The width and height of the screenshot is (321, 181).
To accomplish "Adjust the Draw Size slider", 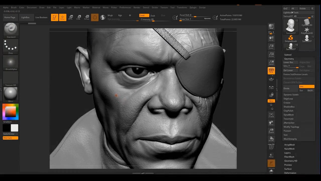I will [195, 19].
